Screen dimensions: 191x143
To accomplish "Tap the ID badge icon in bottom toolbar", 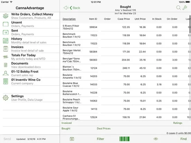I will tap(72, 139).
